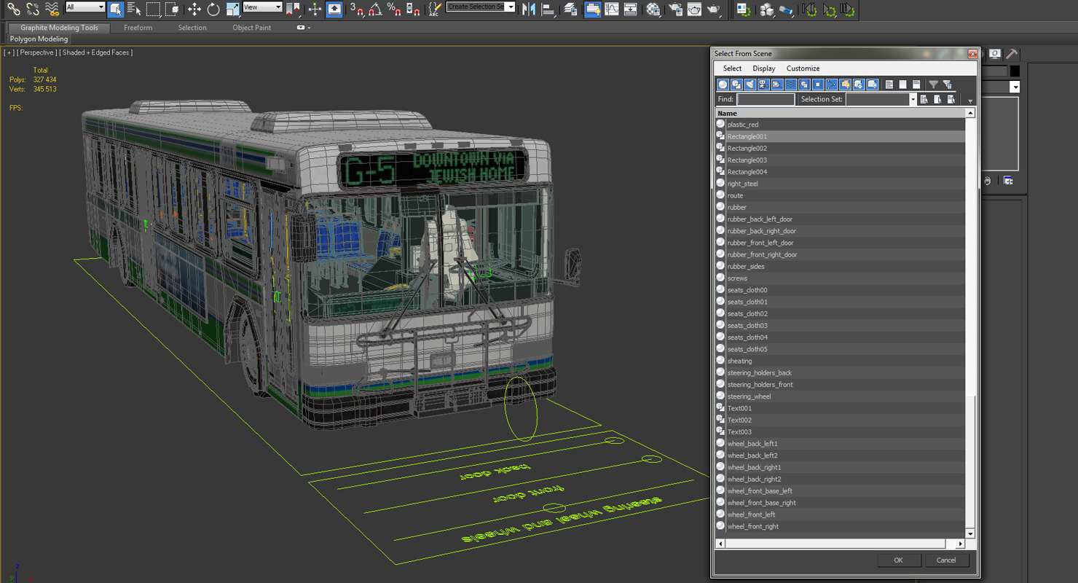This screenshot has width=1078, height=583.
Task: Toggle the Display Lights filter
Action: click(750, 85)
